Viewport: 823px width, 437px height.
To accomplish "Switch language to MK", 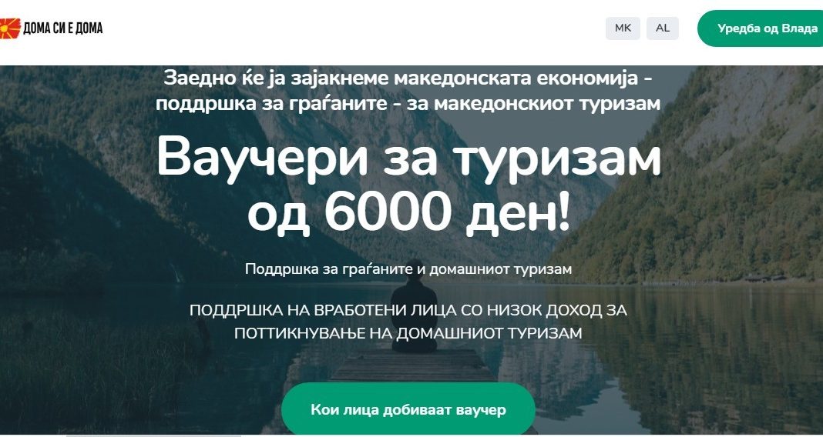I will point(623,28).
